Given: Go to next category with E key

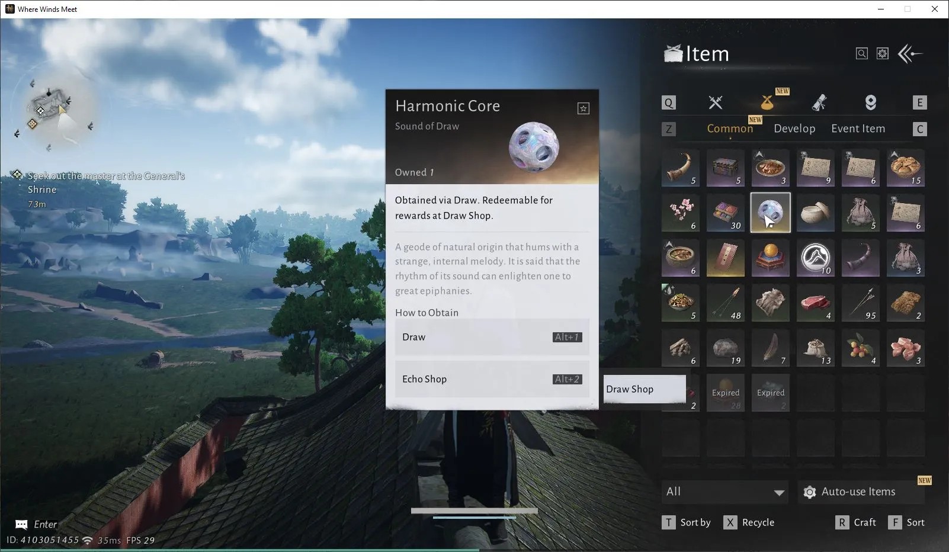Looking at the screenshot, I should click(x=919, y=102).
